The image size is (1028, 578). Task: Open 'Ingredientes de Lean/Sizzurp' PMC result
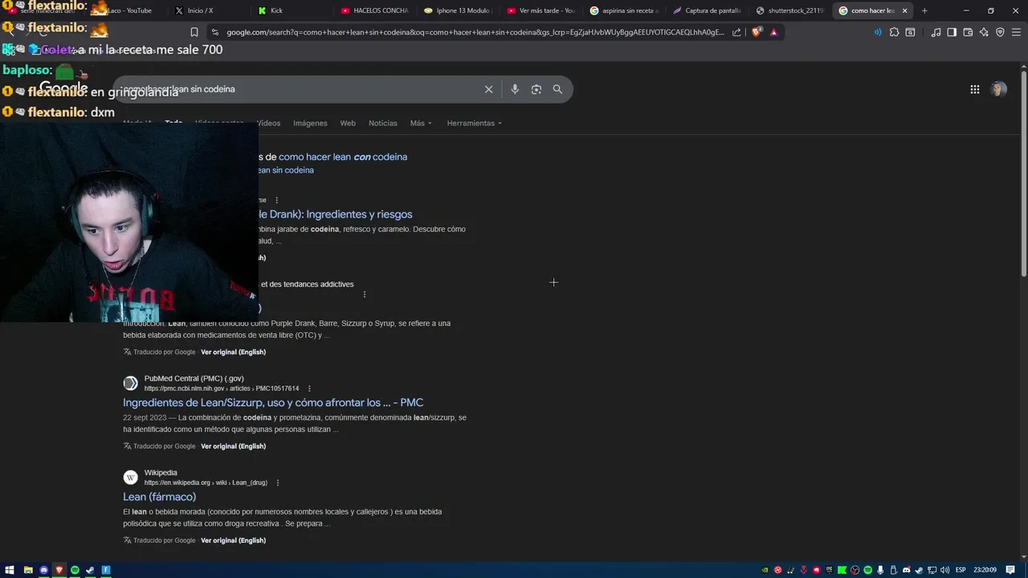coord(273,402)
